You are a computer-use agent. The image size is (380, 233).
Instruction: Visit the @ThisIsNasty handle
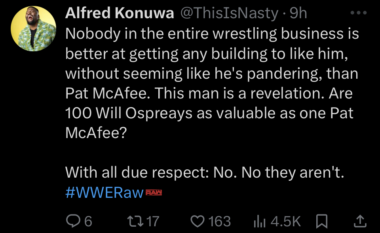230,13
